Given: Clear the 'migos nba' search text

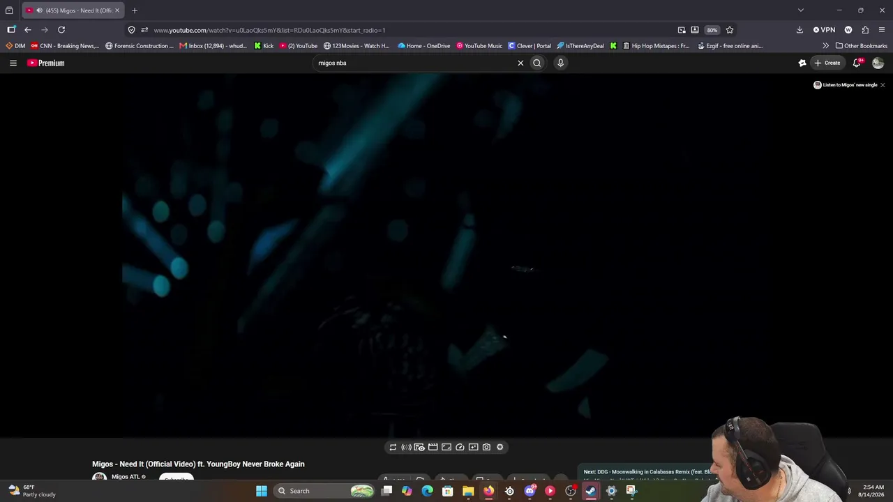Looking at the screenshot, I should (520, 63).
